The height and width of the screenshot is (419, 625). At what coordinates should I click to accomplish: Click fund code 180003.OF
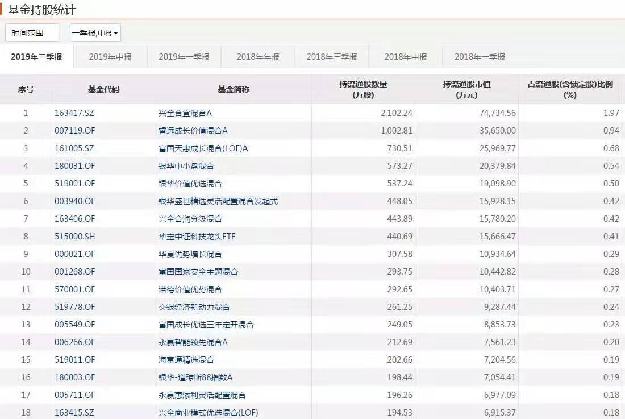click(x=75, y=377)
